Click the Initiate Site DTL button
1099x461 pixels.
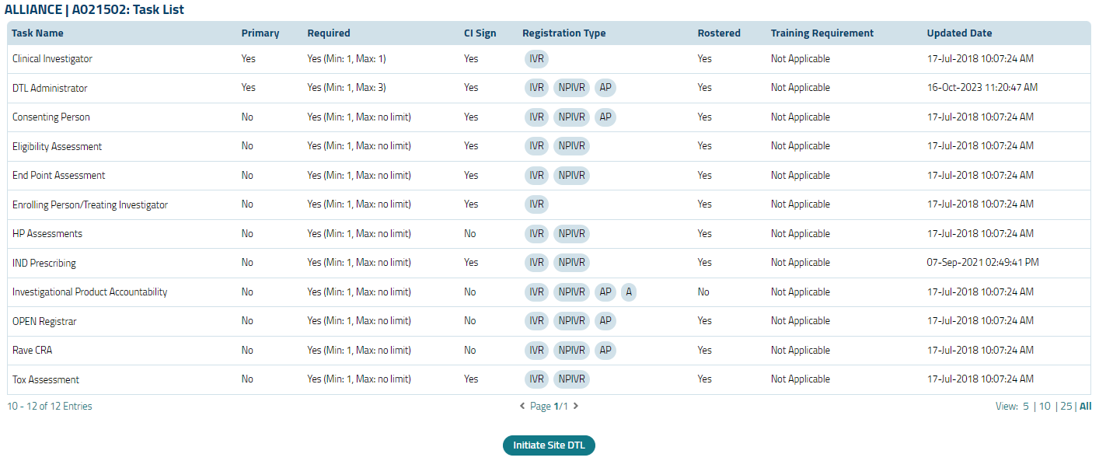coord(549,445)
